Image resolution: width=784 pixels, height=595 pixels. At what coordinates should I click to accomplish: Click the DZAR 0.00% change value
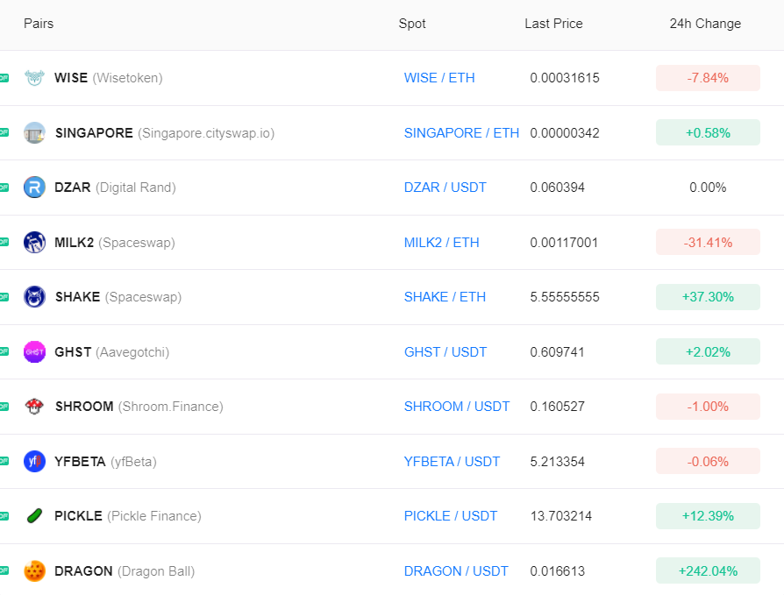[x=708, y=188]
